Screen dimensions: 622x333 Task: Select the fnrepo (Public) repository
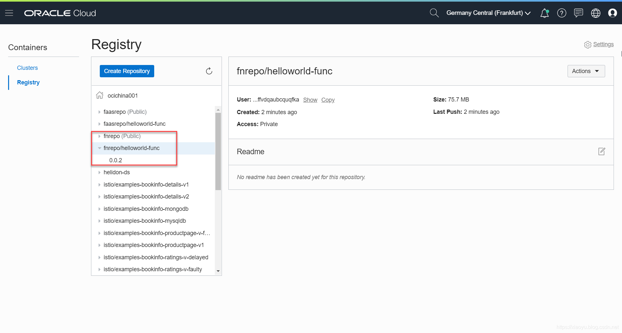point(122,136)
